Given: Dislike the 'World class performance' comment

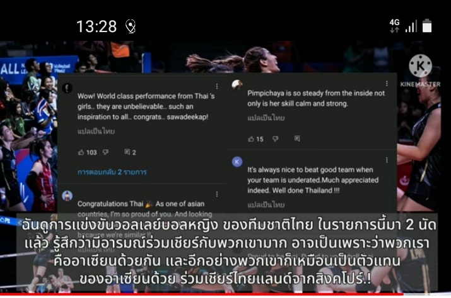Looking at the screenshot, I should click(105, 152).
